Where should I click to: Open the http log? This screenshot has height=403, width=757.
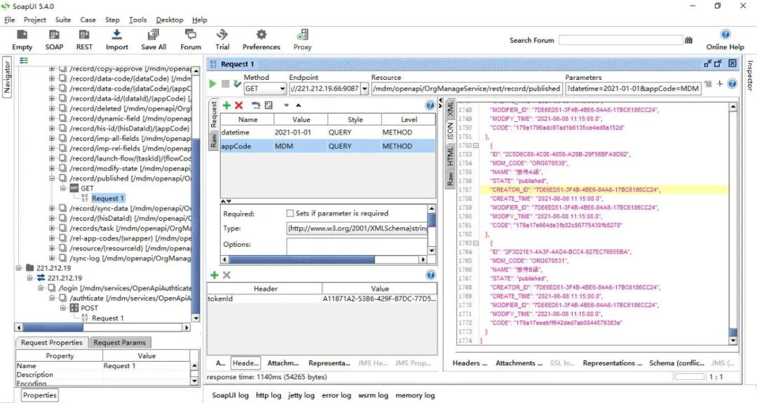(x=268, y=395)
